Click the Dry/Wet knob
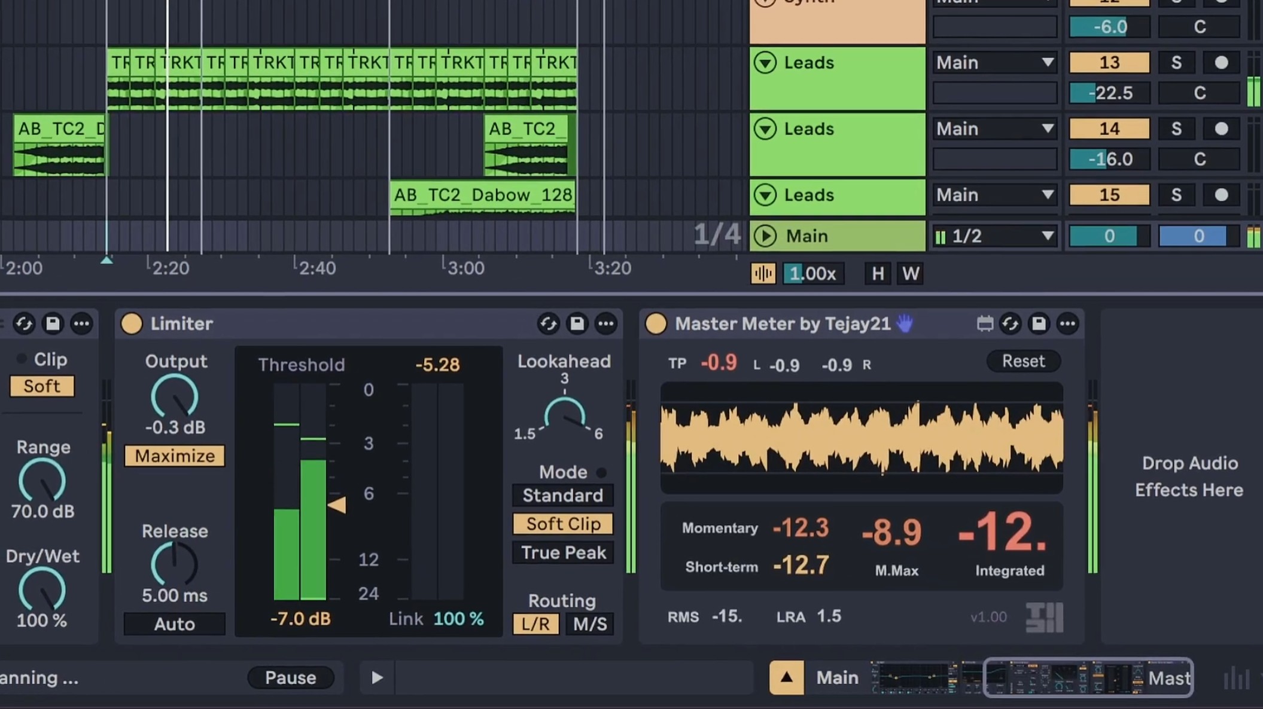Viewport: 1263px width, 709px height. [x=42, y=589]
